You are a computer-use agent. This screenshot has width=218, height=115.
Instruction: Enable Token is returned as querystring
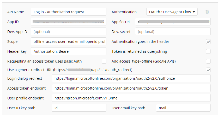click(208, 51)
